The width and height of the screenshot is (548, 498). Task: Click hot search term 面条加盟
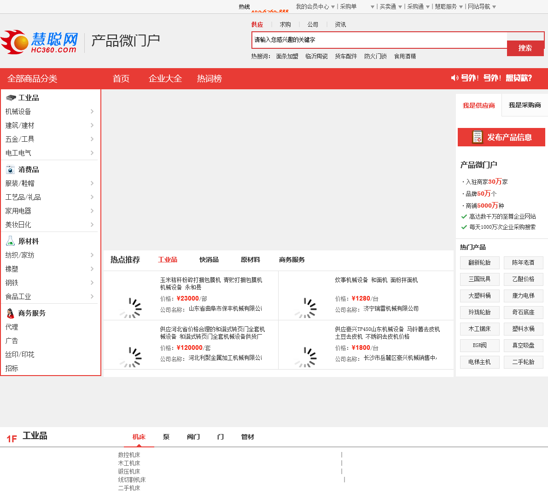(287, 56)
